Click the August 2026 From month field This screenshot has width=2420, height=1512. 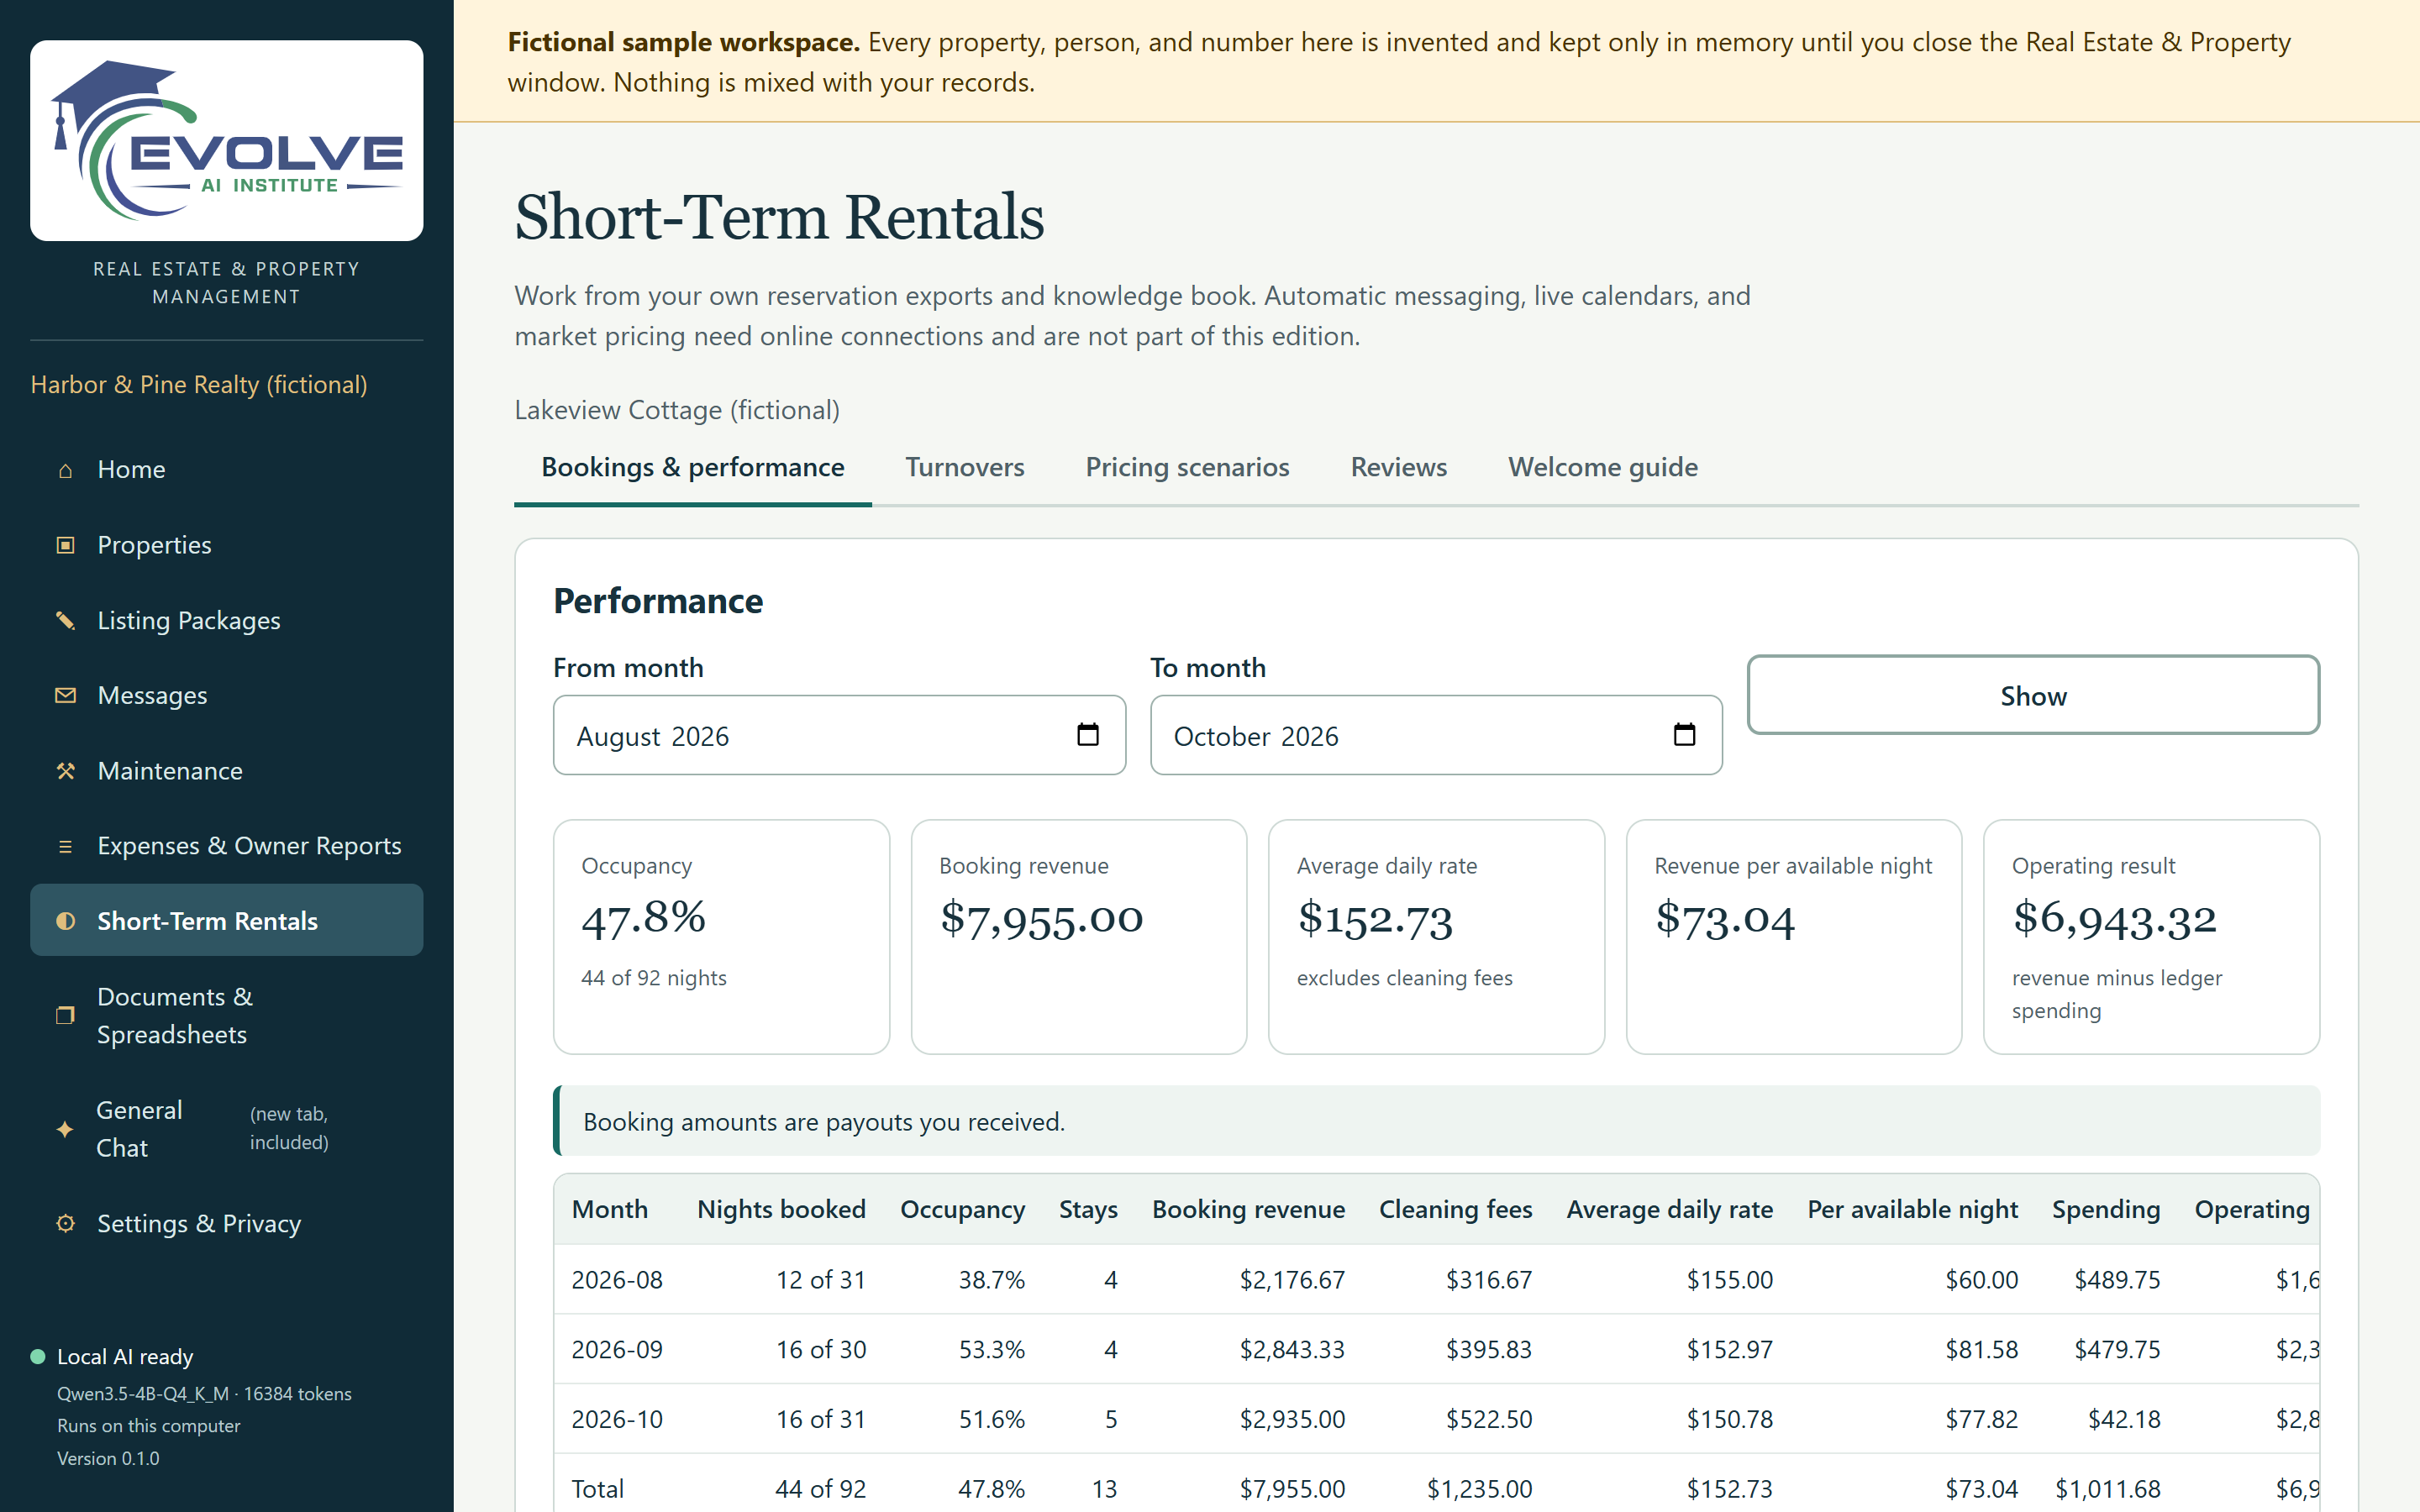839,735
